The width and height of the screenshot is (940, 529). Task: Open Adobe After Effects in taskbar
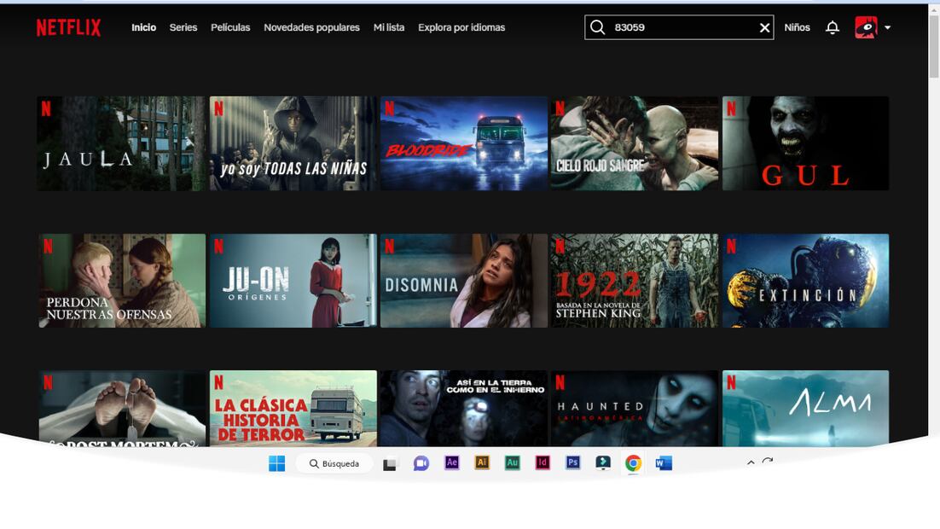[452, 462]
